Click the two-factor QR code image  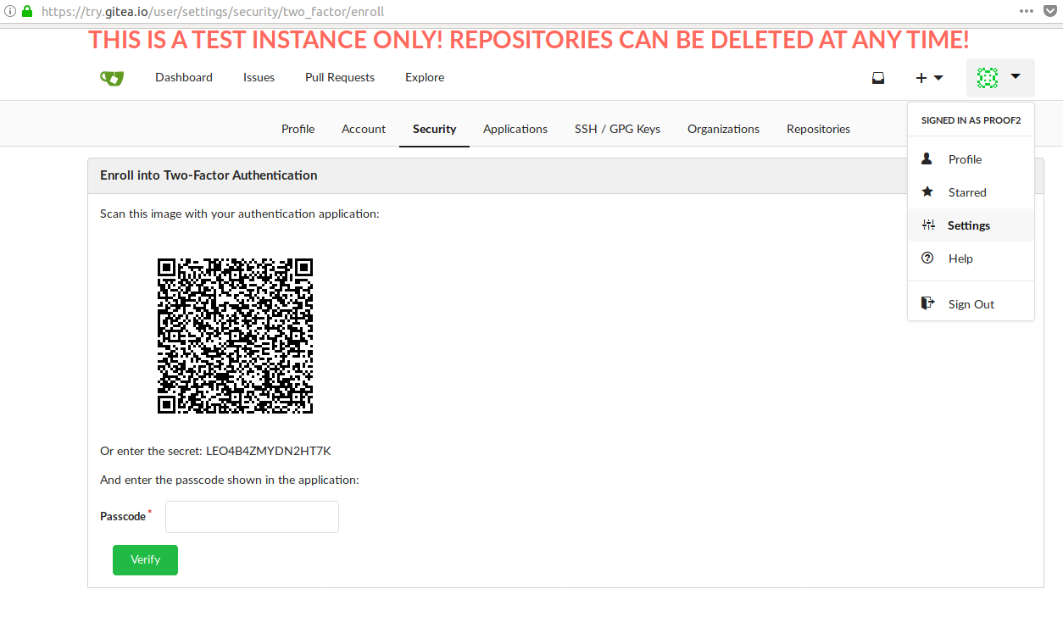tap(235, 336)
